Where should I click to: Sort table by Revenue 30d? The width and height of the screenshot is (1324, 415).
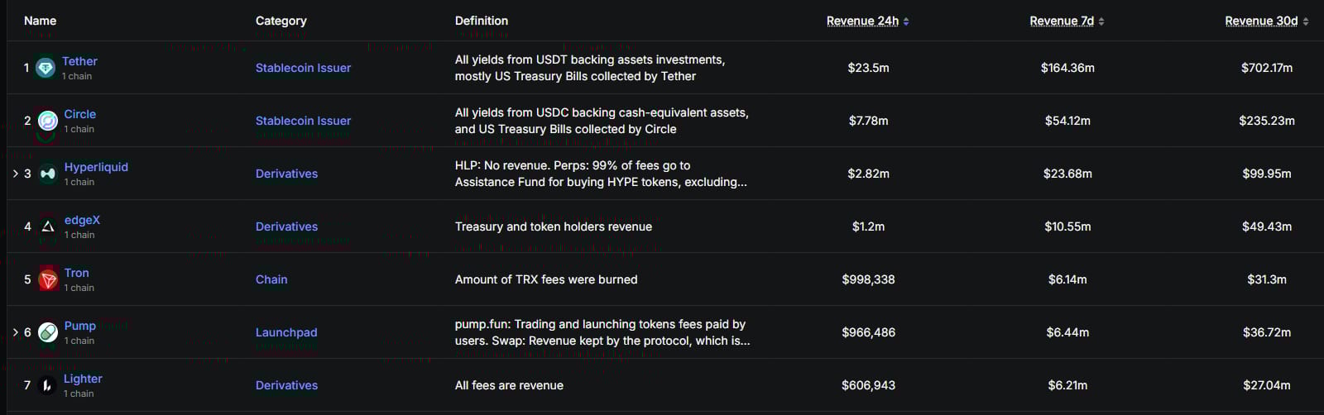click(x=1261, y=21)
